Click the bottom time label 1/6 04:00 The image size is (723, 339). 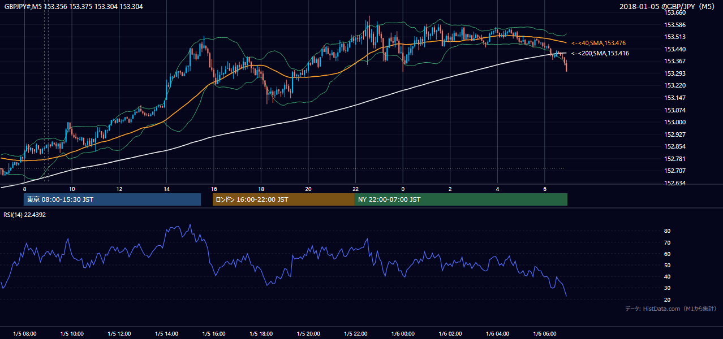497,334
